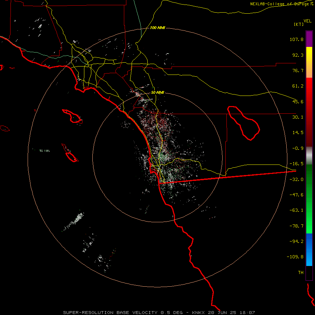Click the -63.1 velocity scale value
315x315 pixels.
tap(296, 210)
